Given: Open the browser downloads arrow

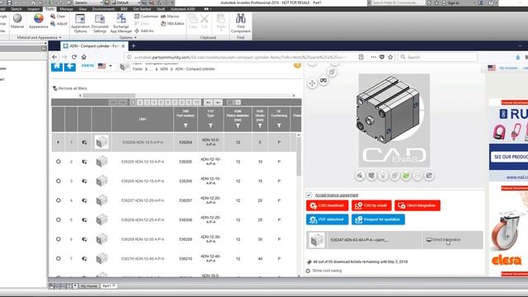Looking at the screenshot, I should tap(518, 57).
